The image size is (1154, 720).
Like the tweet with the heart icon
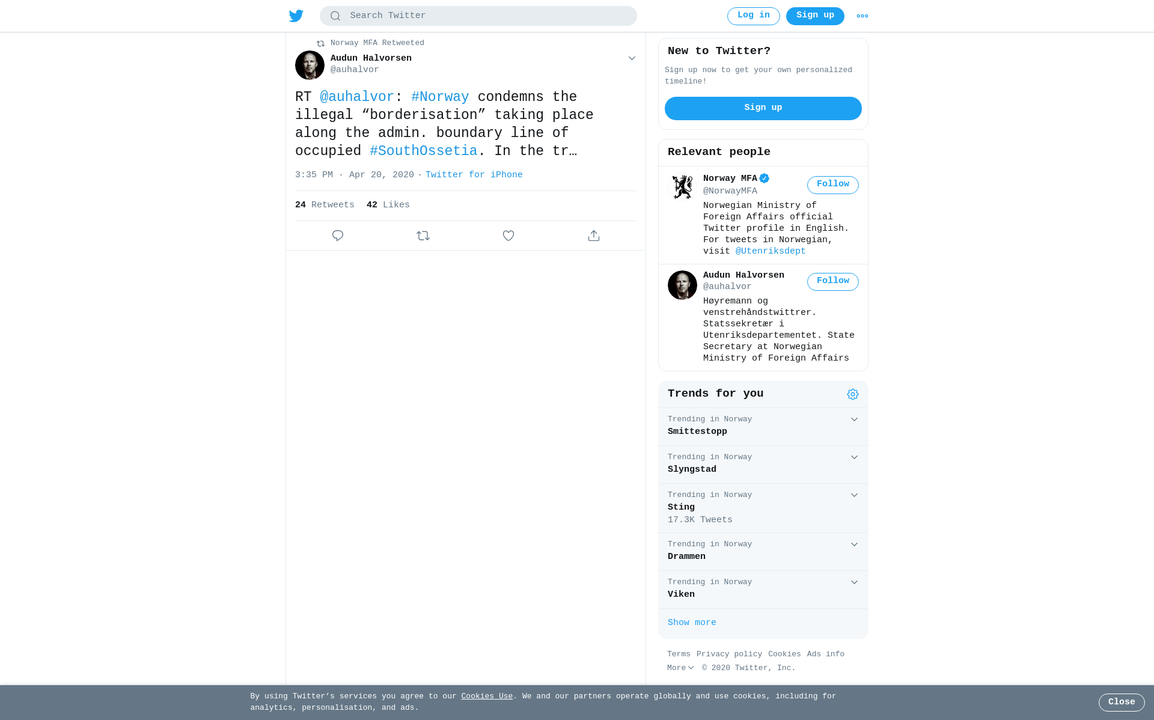pyautogui.click(x=508, y=236)
